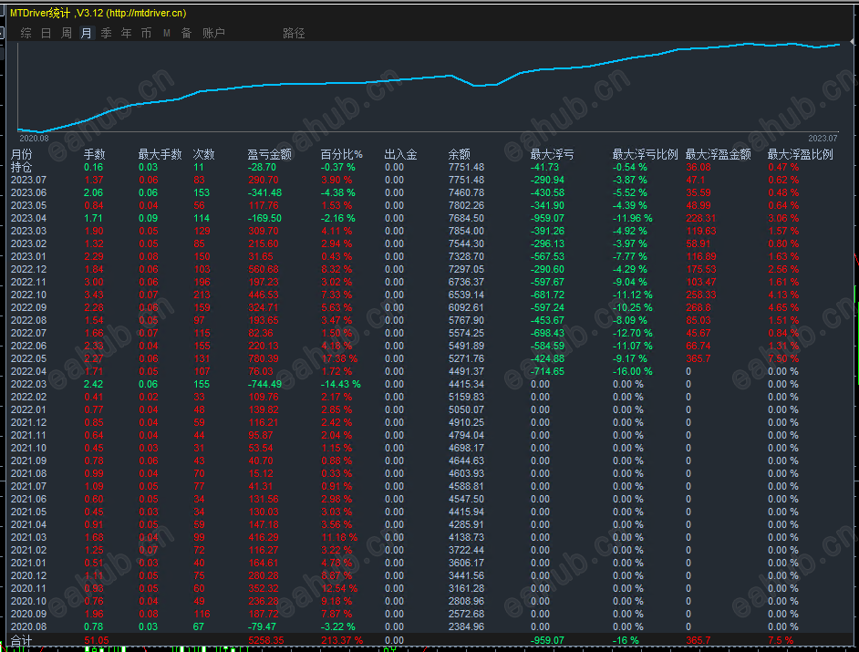Switch to the 综 summary tab
The width and height of the screenshot is (859, 652).
coord(26,33)
